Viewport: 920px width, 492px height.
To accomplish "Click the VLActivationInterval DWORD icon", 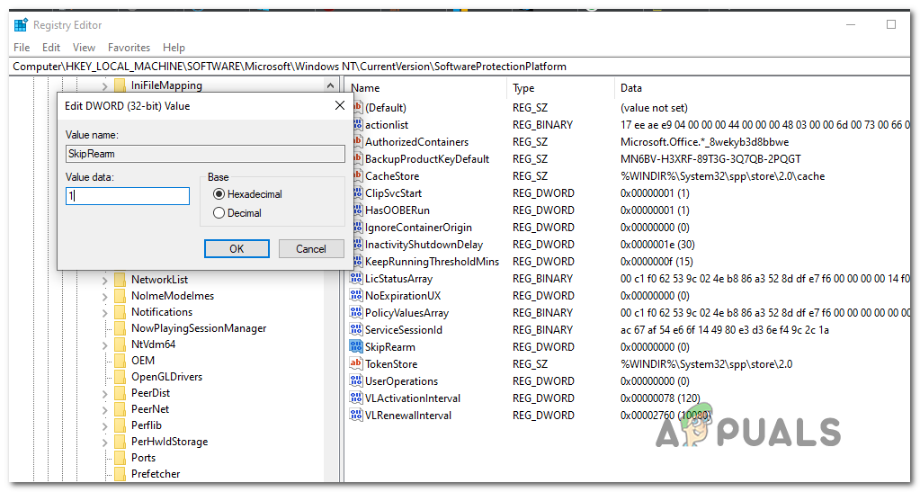I will point(355,398).
